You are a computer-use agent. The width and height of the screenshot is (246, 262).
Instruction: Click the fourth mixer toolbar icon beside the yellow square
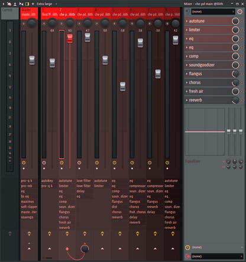pos(21,4)
